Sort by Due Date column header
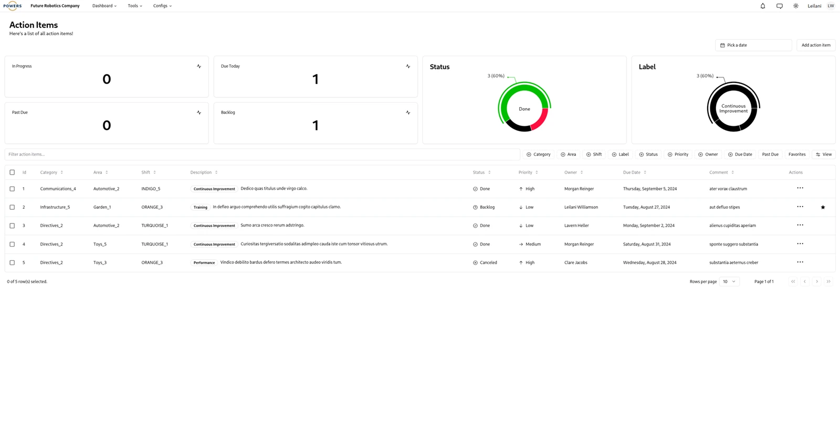The height and width of the screenshot is (426, 840). point(635,172)
